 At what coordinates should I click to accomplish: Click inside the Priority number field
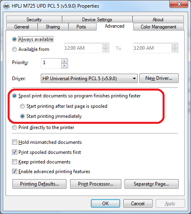51,63
